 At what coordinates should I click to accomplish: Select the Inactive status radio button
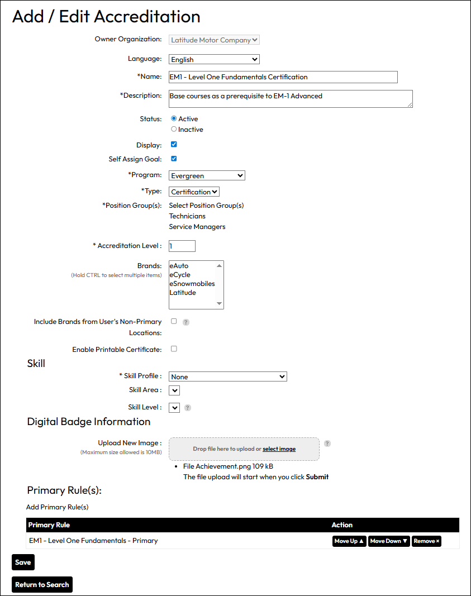pos(174,130)
